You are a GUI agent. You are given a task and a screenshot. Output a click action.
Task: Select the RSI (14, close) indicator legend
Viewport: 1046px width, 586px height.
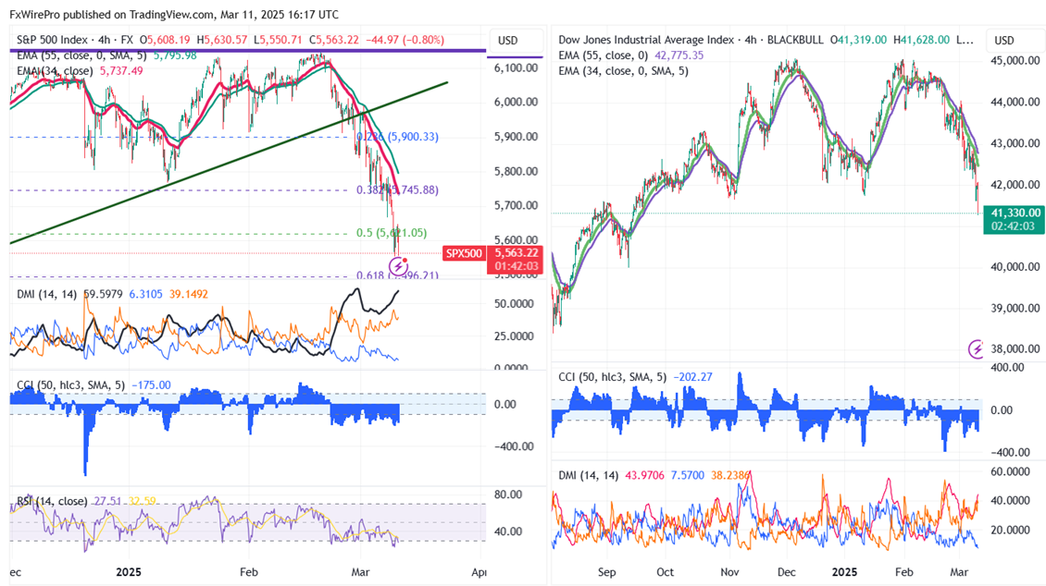pyautogui.click(x=52, y=501)
